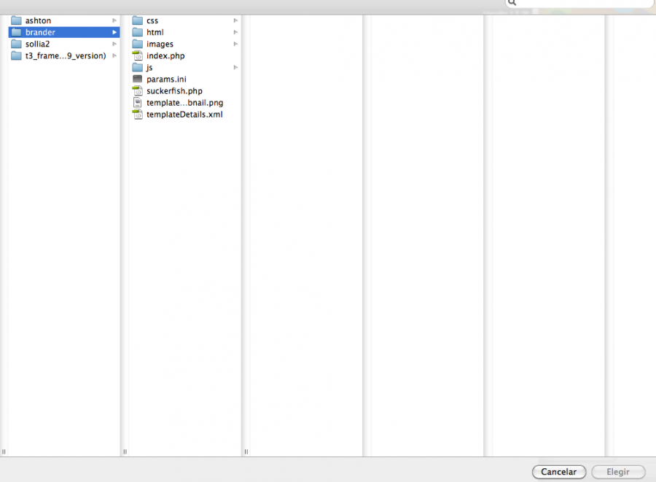Select the params.ini file name
The width and height of the screenshot is (656, 482).
(x=166, y=79)
